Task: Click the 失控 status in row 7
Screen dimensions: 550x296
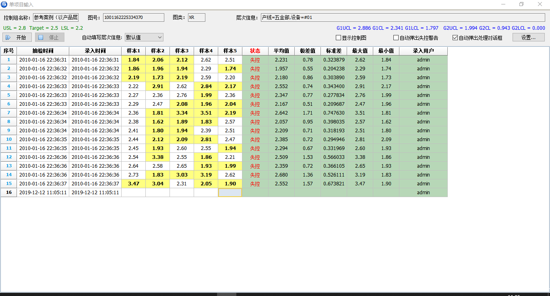Action: click(255, 113)
